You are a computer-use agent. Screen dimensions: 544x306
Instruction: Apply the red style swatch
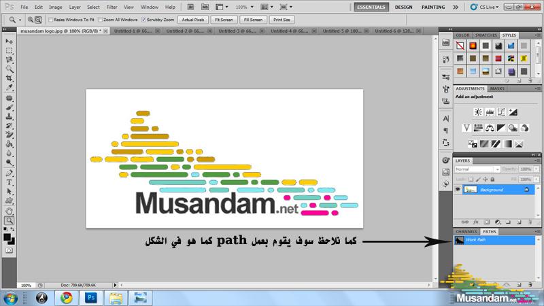click(498, 58)
